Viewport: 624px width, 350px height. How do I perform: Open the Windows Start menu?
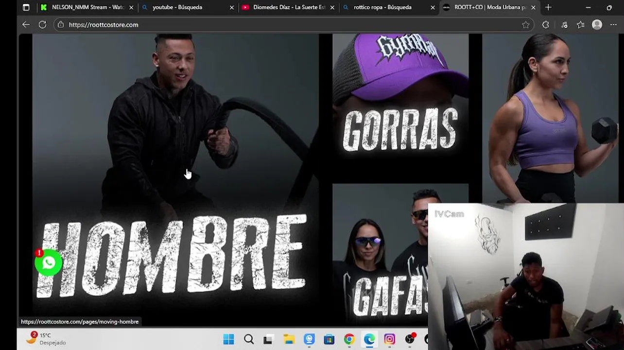pyautogui.click(x=228, y=339)
